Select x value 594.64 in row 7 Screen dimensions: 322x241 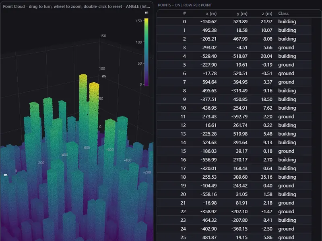[x=209, y=82]
